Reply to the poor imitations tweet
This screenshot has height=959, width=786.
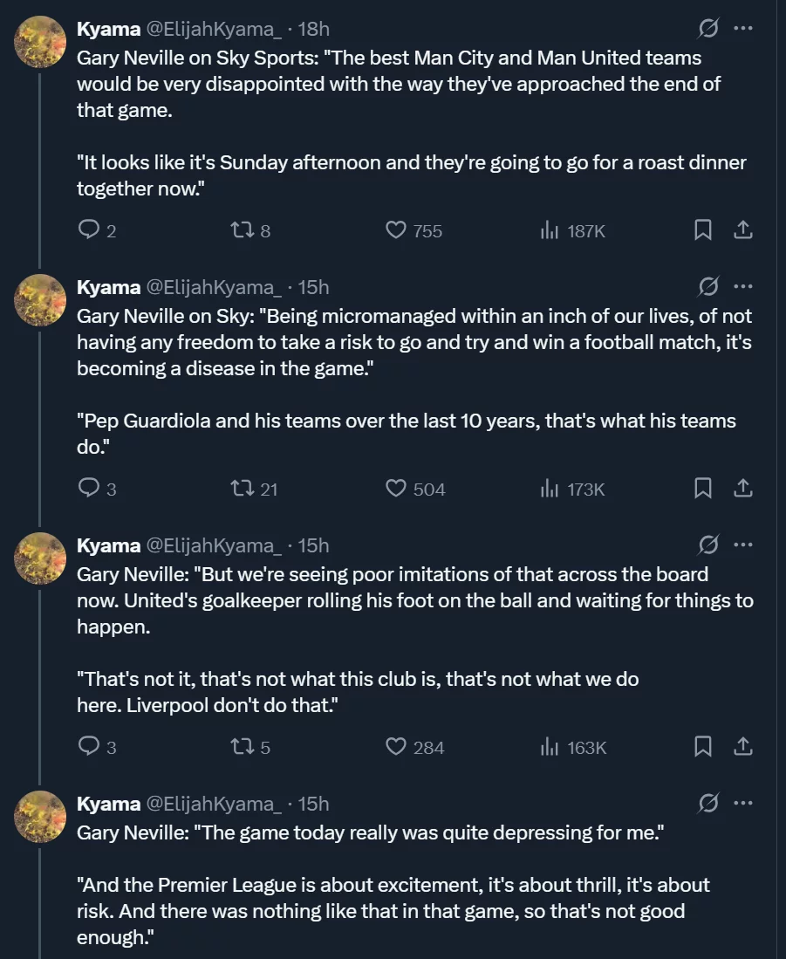tap(89, 746)
